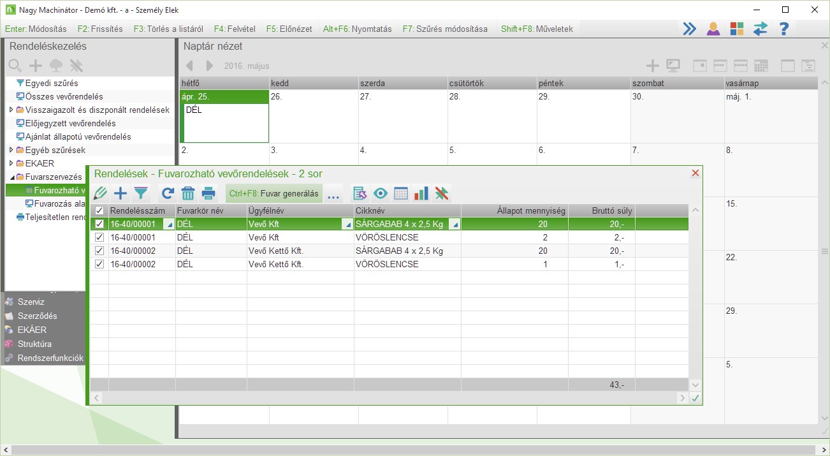Open the filter funnel in Rendelések toolbar
830x456 pixels.
[x=140, y=194]
